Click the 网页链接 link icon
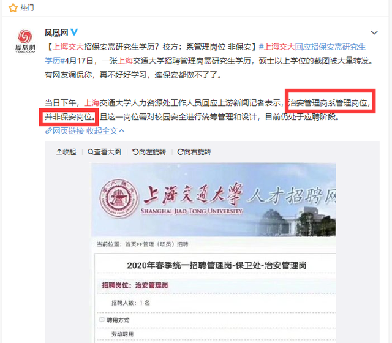 (x=48, y=130)
